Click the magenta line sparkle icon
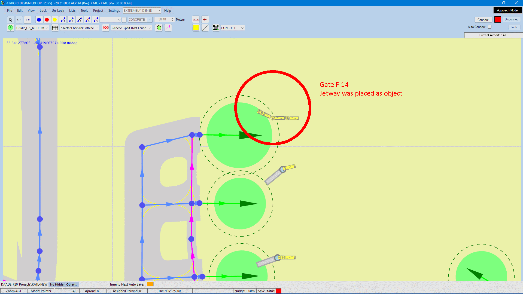 click(x=168, y=28)
